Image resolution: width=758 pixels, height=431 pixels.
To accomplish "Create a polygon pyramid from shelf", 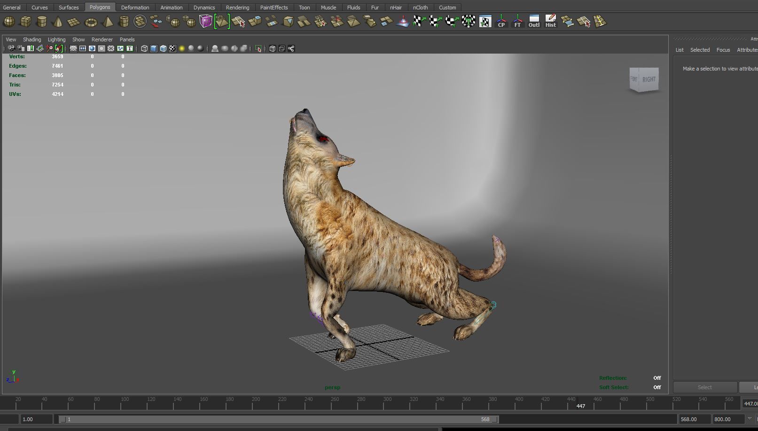I will tap(108, 22).
